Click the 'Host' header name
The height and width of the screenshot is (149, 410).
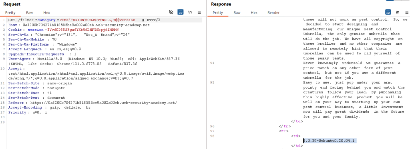pyautogui.click(x=13, y=25)
